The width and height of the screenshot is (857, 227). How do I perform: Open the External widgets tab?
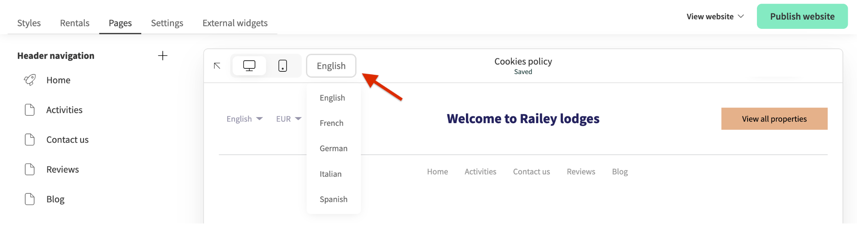235,23
